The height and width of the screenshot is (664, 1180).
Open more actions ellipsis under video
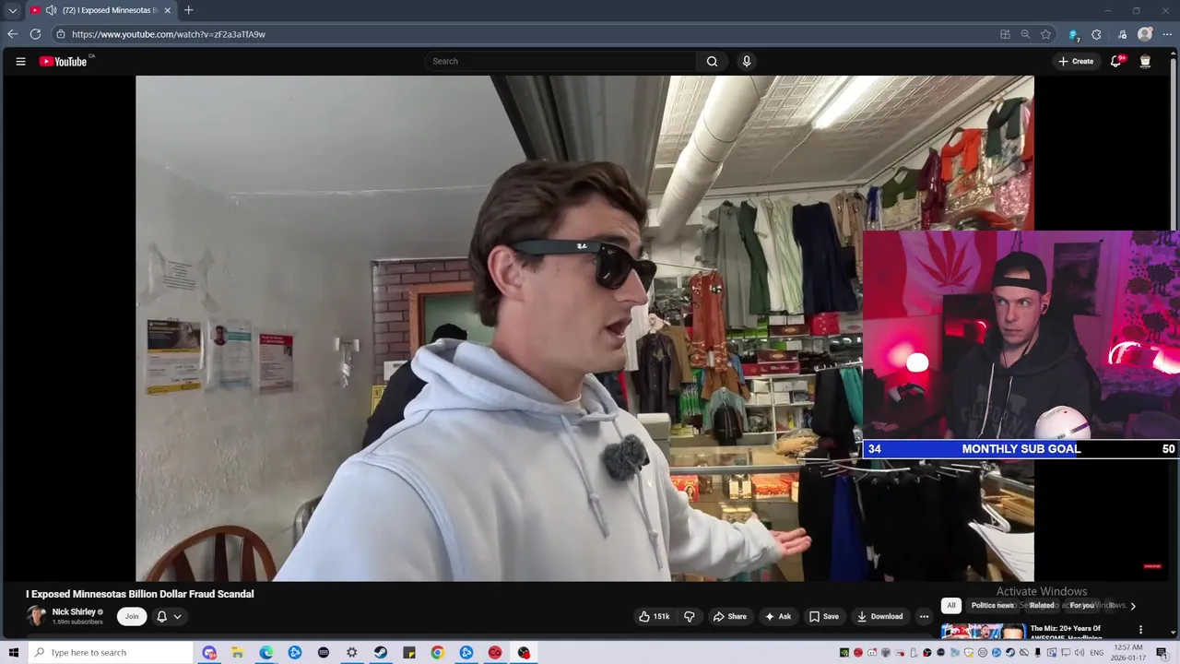tap(924, 616)
